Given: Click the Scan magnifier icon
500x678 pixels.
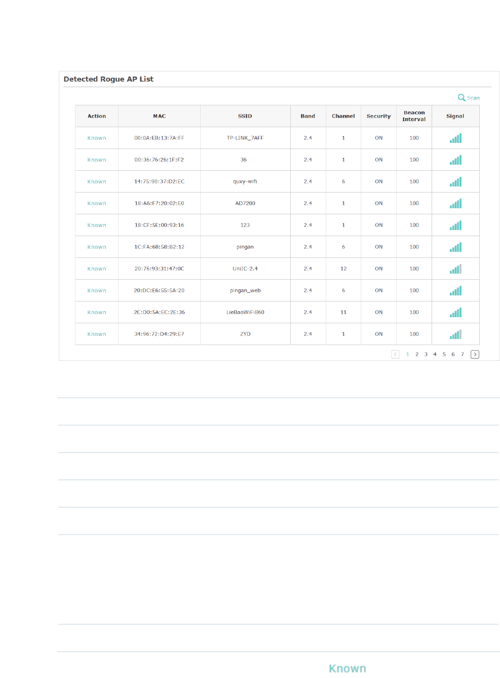Looking at the screenshot, I should pos(461,97).
